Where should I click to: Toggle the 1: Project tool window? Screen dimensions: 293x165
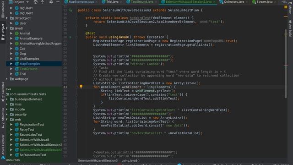(x=3, y=32)
